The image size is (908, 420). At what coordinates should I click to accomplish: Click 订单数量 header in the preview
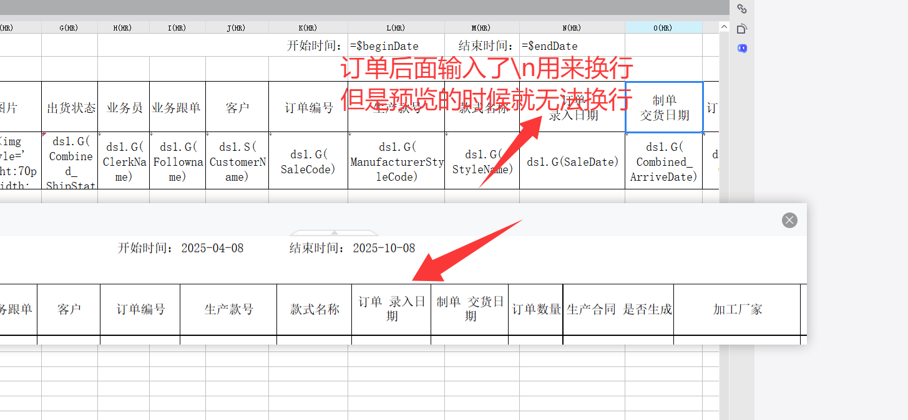click(x=536, y=309)
